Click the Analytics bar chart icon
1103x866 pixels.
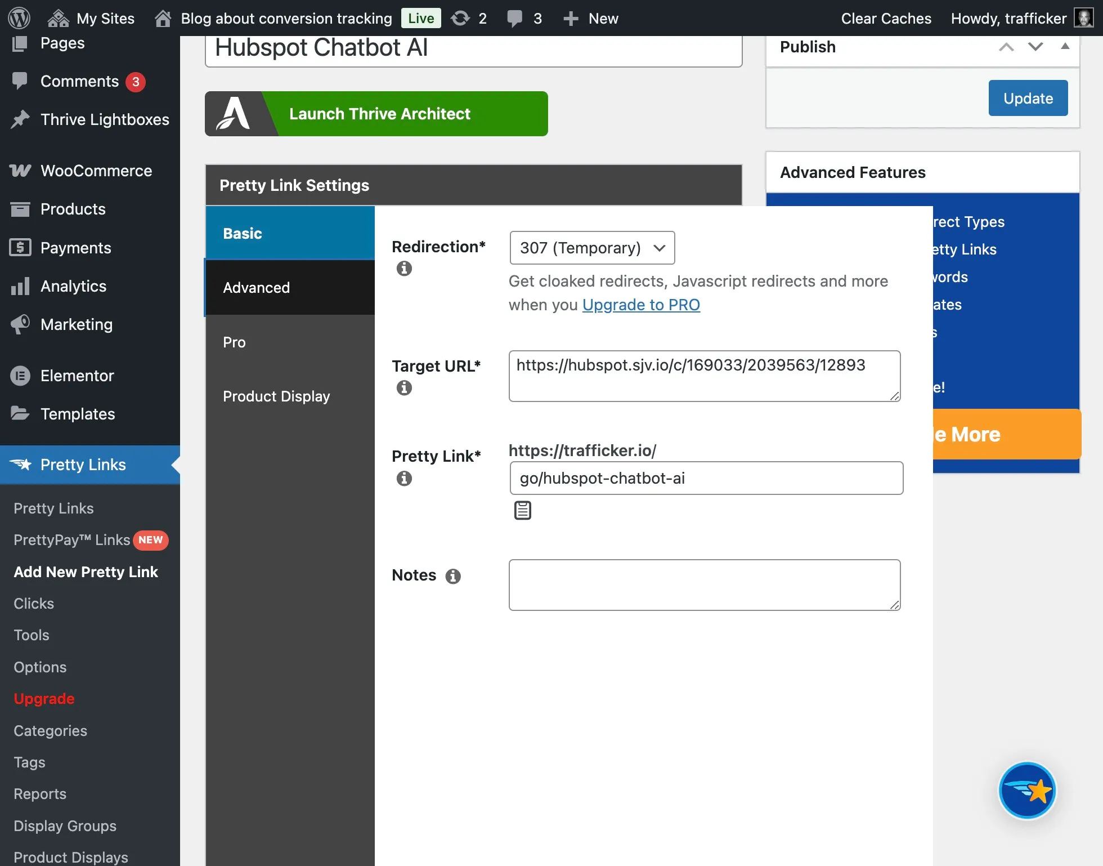20,286
